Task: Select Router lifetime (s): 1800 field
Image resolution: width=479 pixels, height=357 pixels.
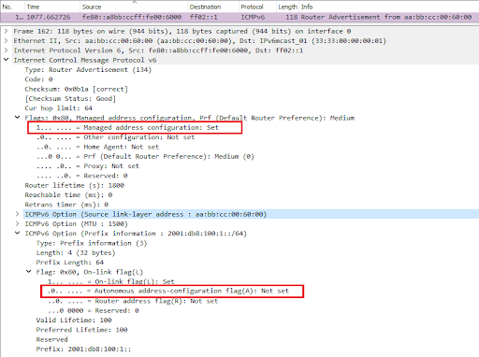Action: [x=75, y=185]
